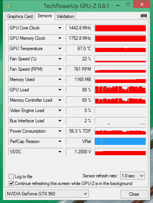The image size is (153, 203).
Task: Open the VDDC sensor dropdown arrow
Action: point(60,152)
